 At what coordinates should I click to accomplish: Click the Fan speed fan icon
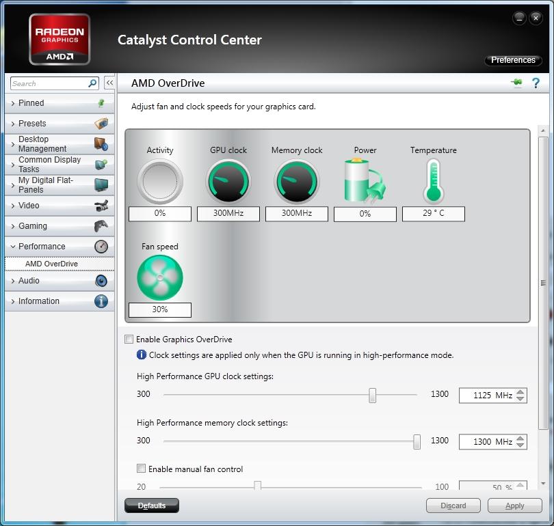click(160, 277)
